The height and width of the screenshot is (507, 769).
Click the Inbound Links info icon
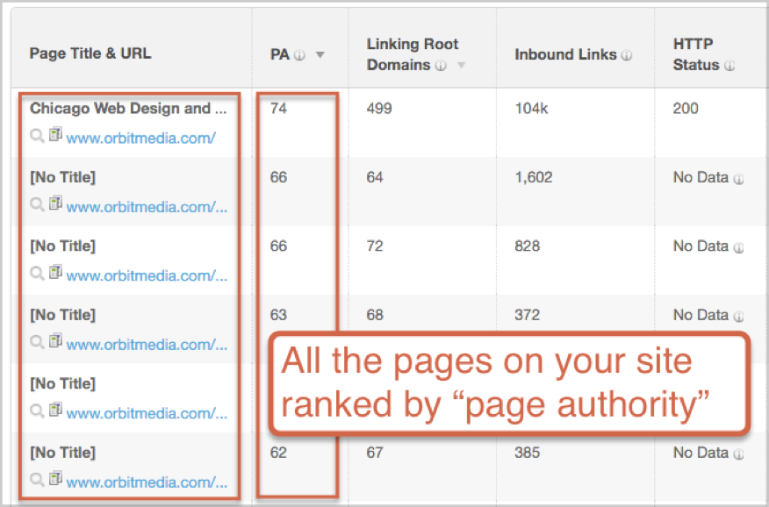[x=626, y=54]
